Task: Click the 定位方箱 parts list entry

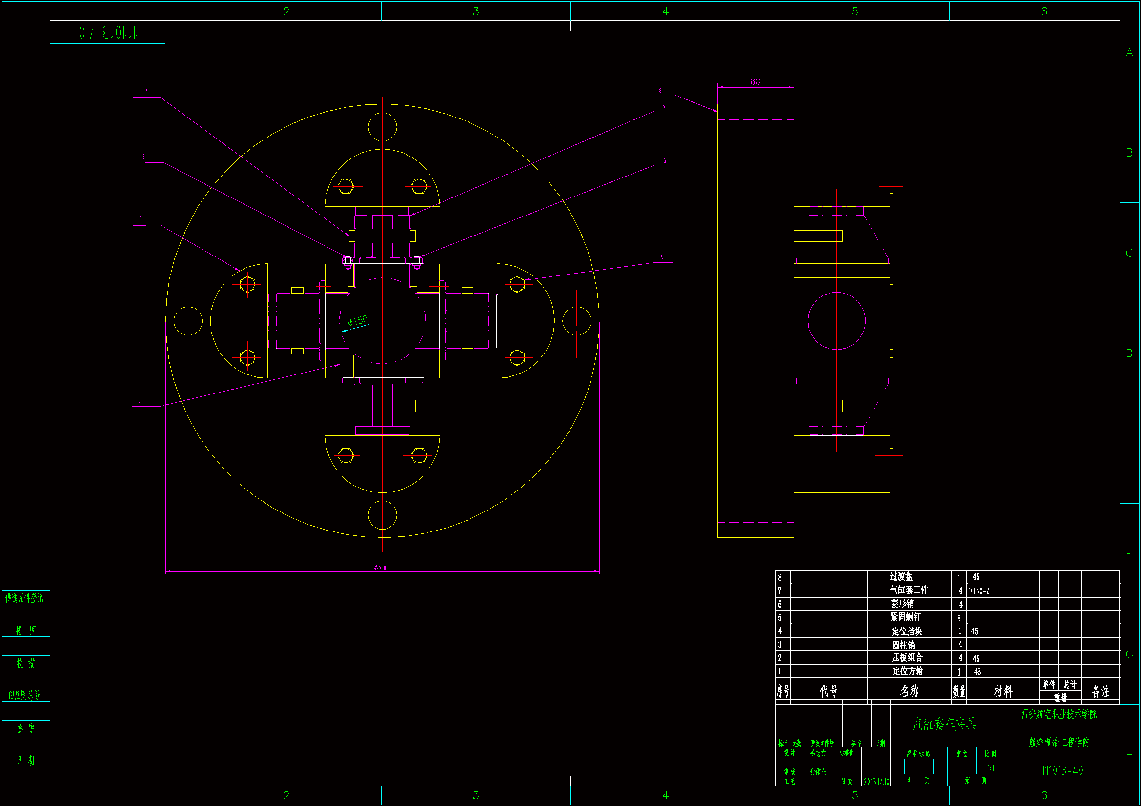Action: pyautogui.click(x=907, y=671)
